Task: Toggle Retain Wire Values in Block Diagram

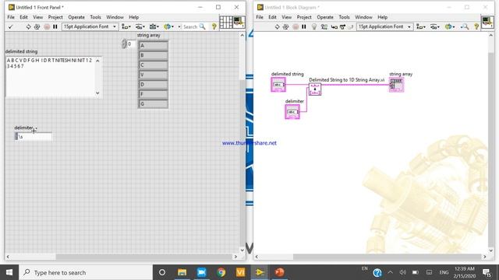Action: tap(324, 26)
